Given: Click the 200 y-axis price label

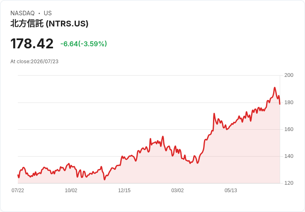Looking at the screenshot, I should [x=289, y=75].
